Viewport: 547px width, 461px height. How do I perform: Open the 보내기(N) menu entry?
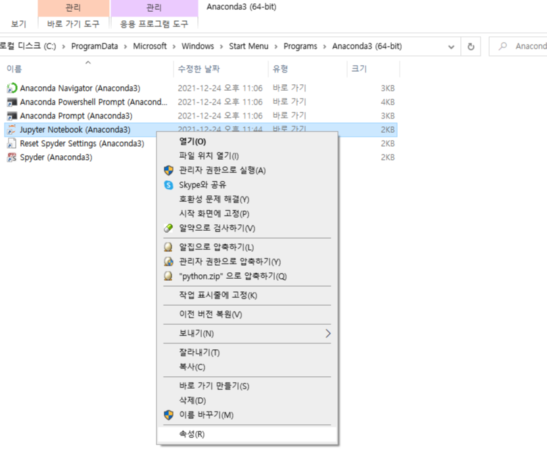coord(247,333)
